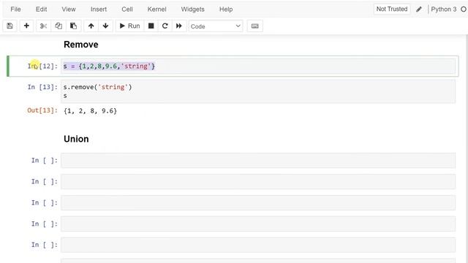This screenshot has height=263, width=468.
Task: Open the Kernel menu
Action: pyautogui.click(x=156, y=9)
